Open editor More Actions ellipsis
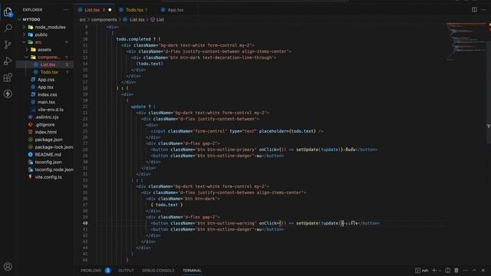 [x=483, y=10]
